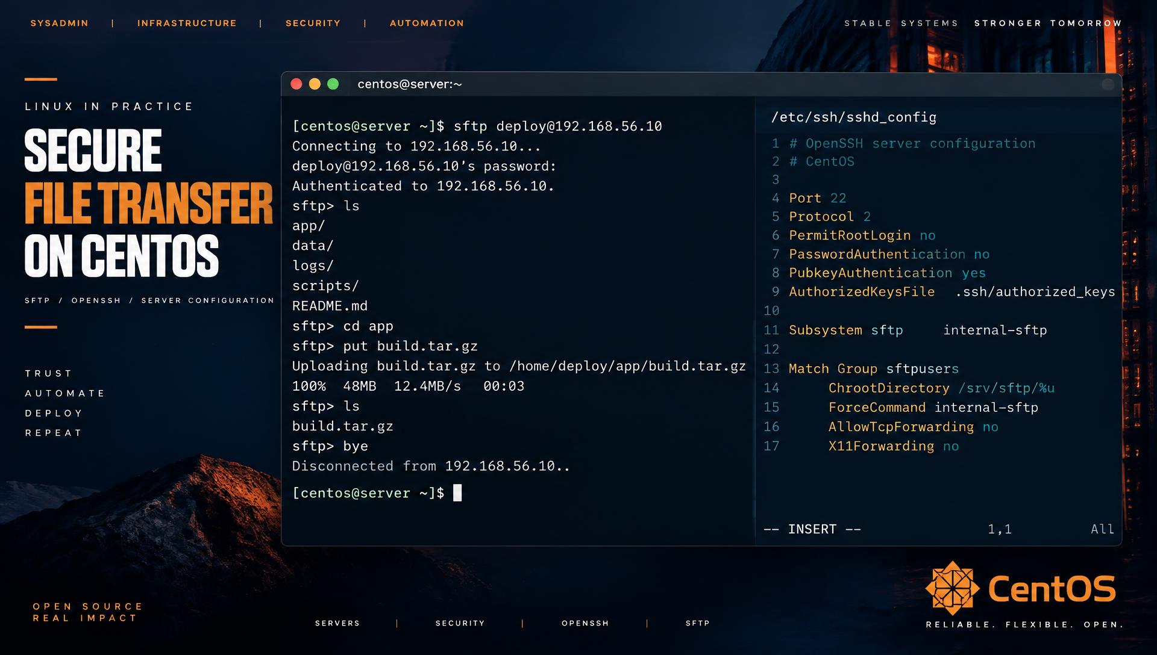Viewport: 1157px width, 655px height.
Task: Click the green maximize dot on the terminal
Action: (333, 84)
